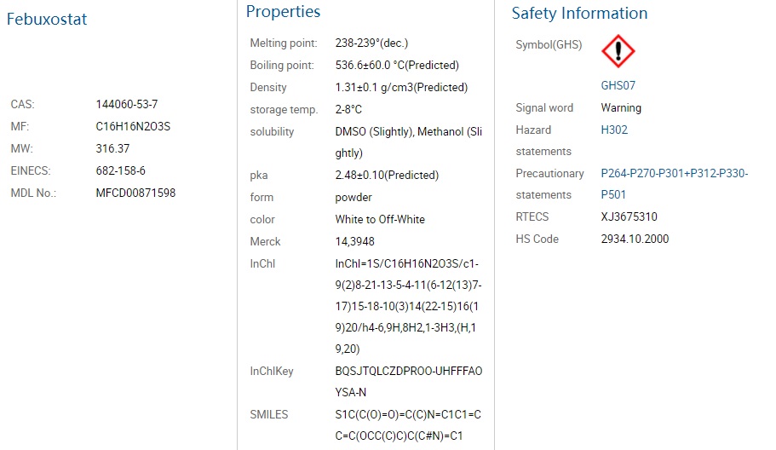Click the InChIKey value text
This screenshot has height=450, width=776.
click(x=409, y=382)
